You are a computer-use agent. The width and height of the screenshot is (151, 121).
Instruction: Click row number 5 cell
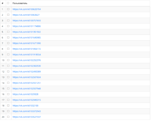click(x=3, y=32)
